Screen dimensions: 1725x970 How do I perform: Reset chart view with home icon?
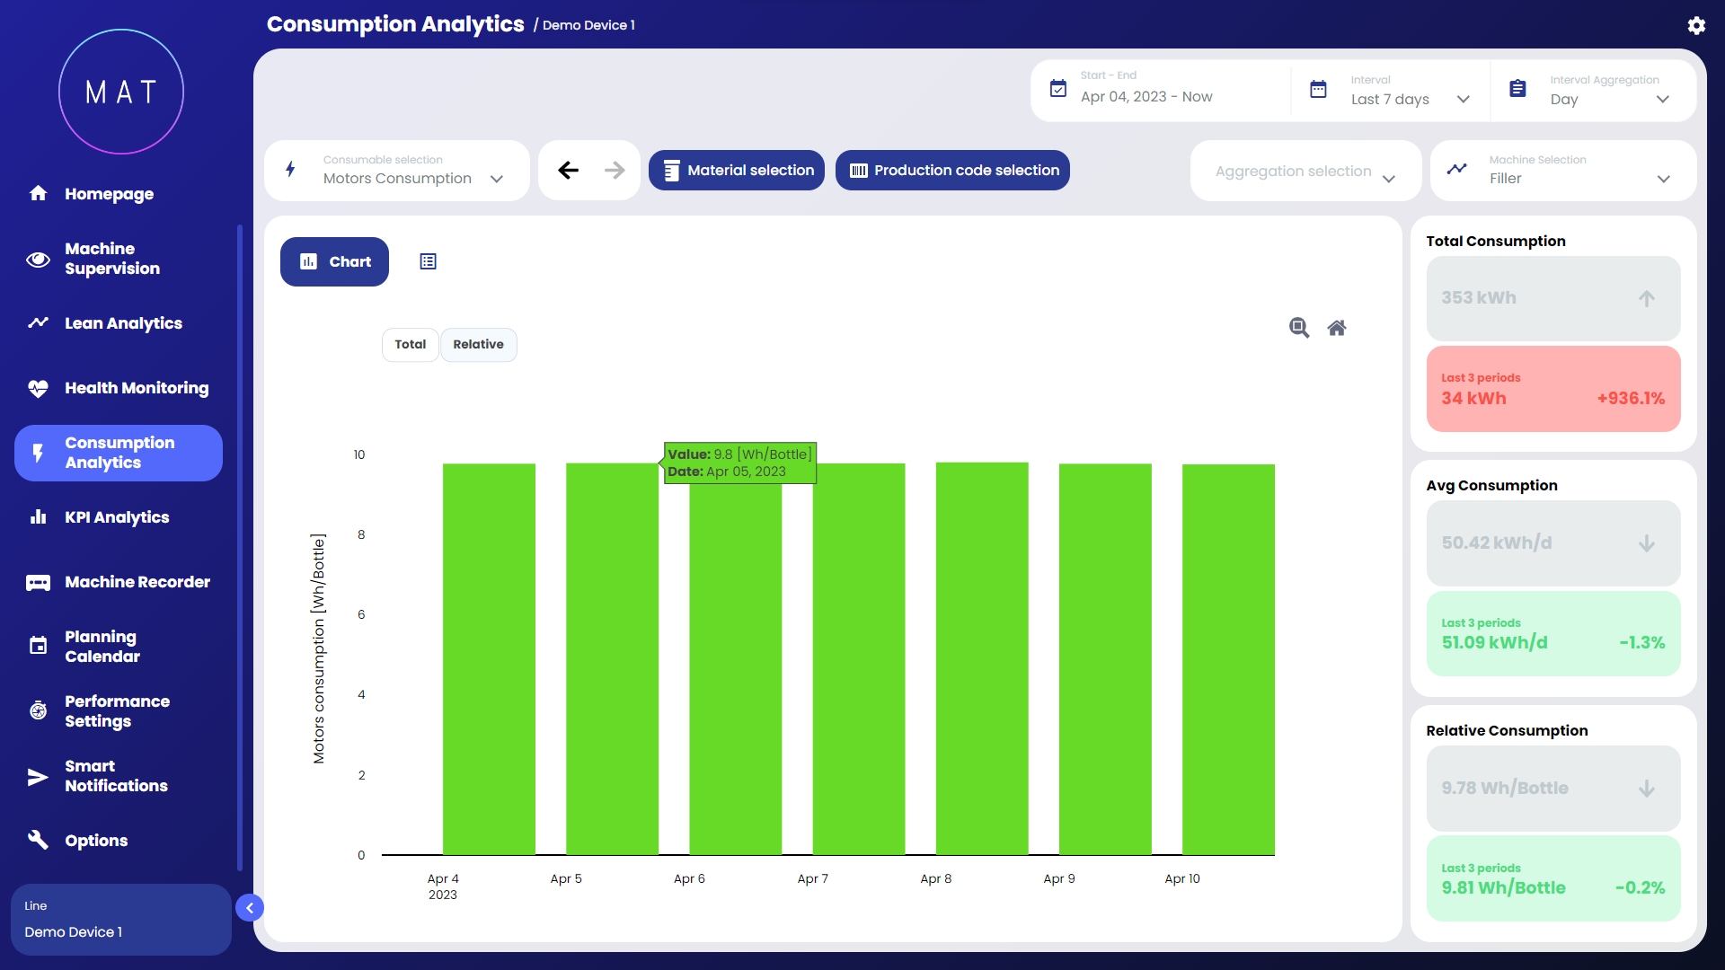tap(1337, 328)
